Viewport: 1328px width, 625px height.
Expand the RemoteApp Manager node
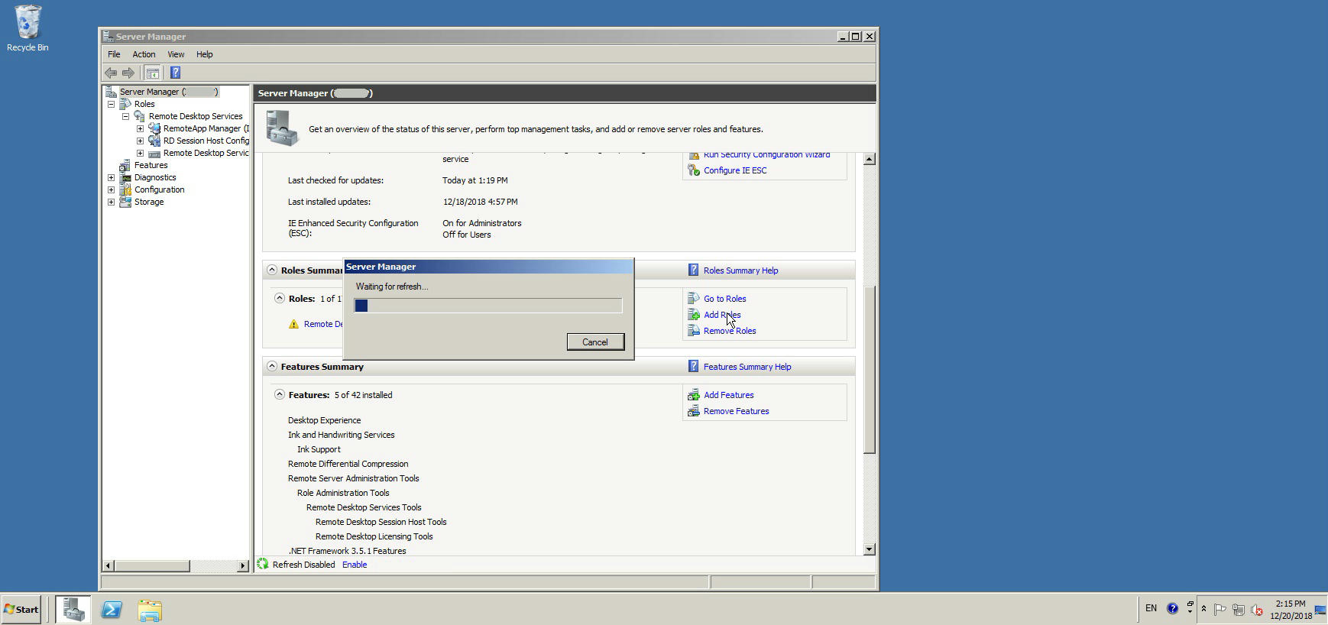140,128
